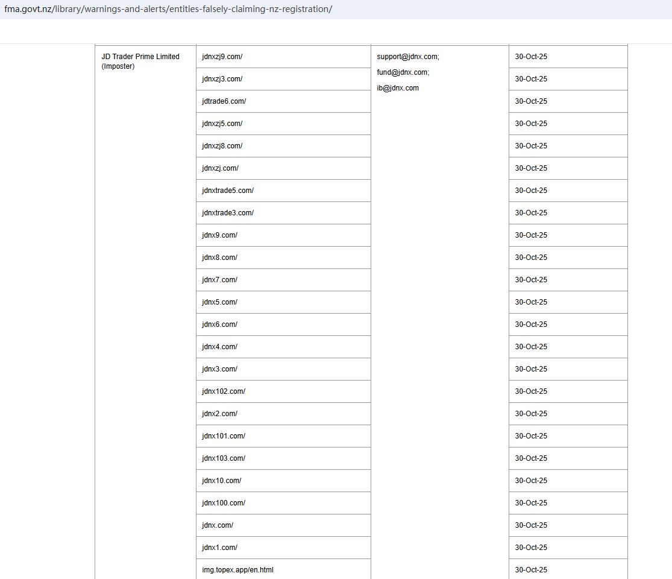The width and height of the screenshot is (672, 579).
Task: Click the jdnxzj.com/ website entry
Action: point(221,168)
